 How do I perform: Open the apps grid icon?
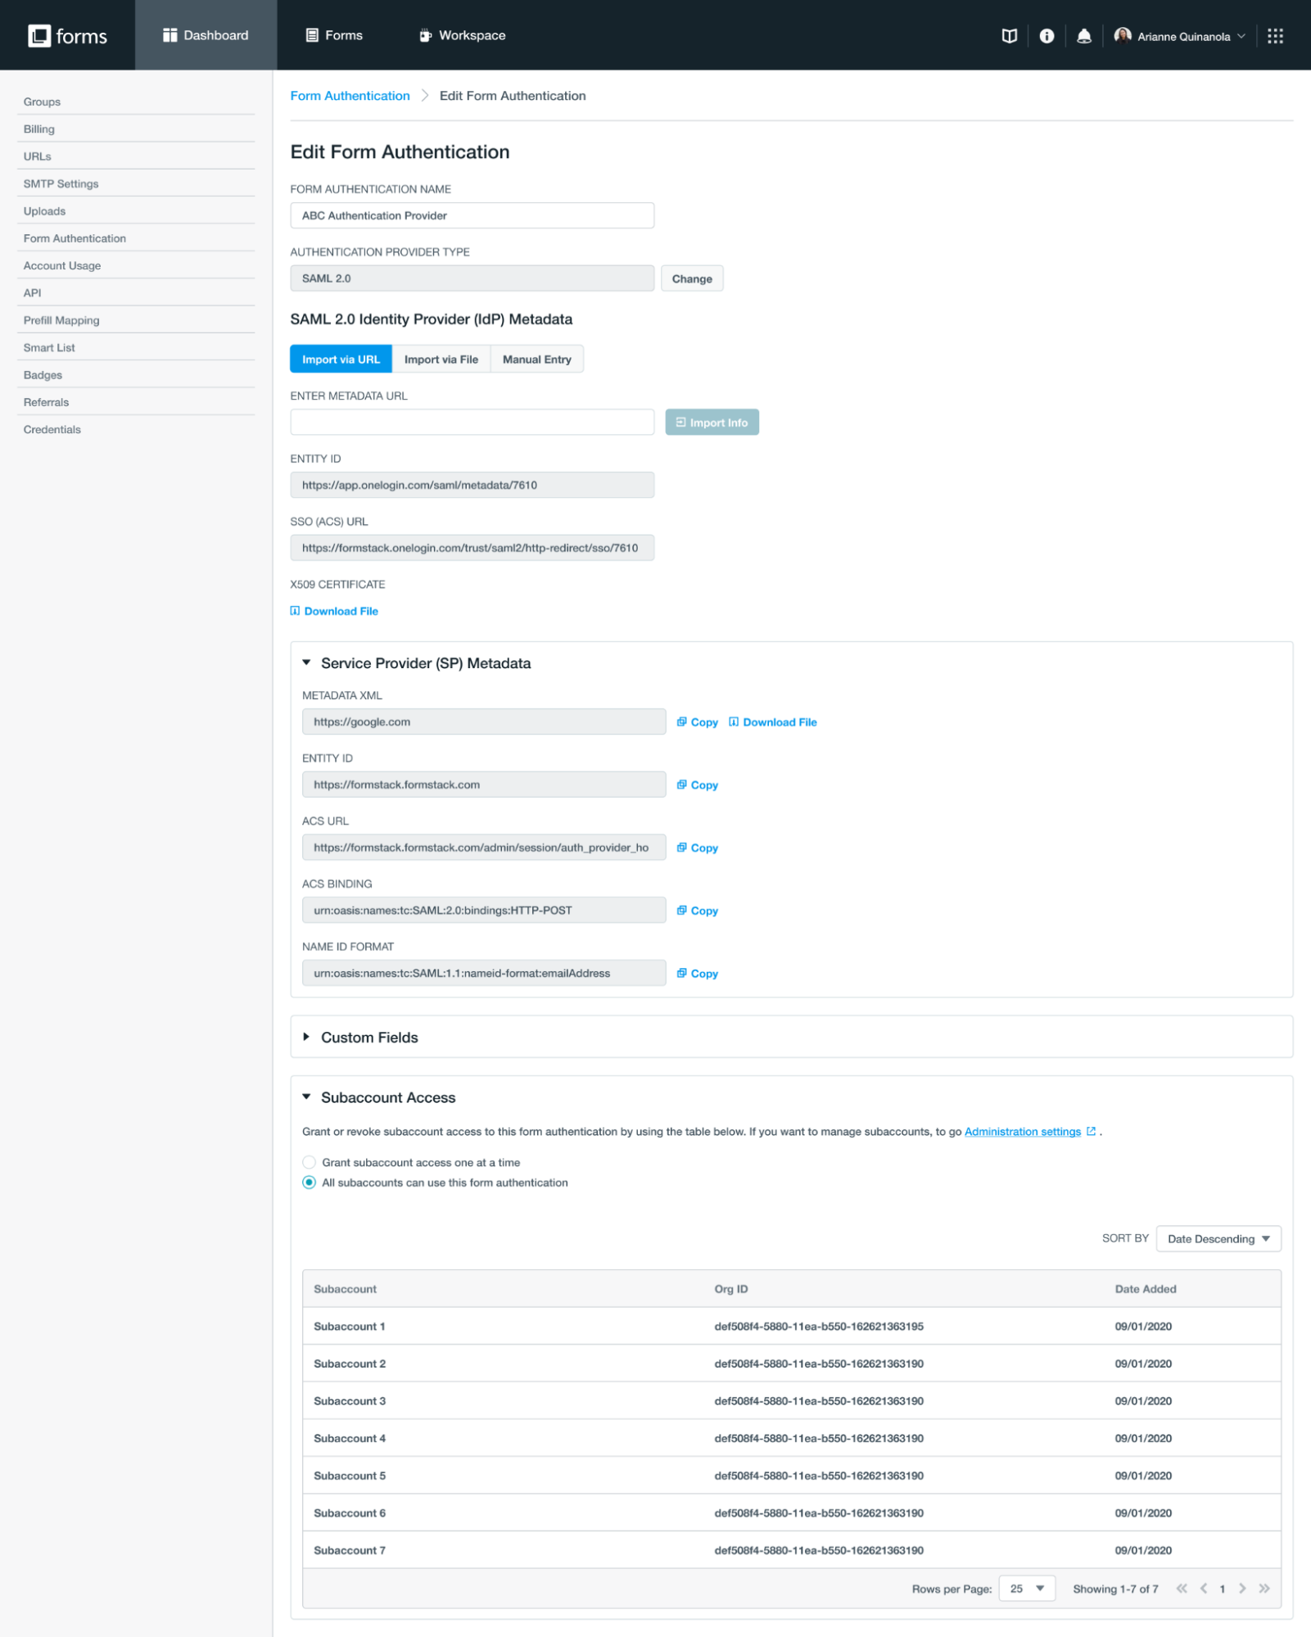point(1274,36)
